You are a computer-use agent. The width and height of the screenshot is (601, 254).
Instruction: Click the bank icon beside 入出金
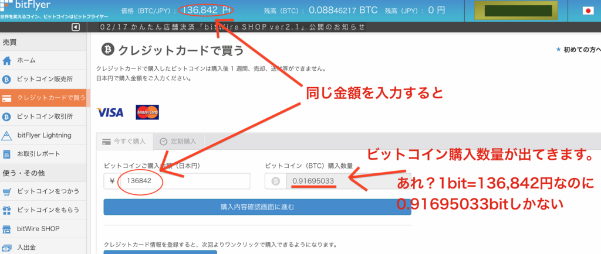pyautogui.click(x=6, y=247)
